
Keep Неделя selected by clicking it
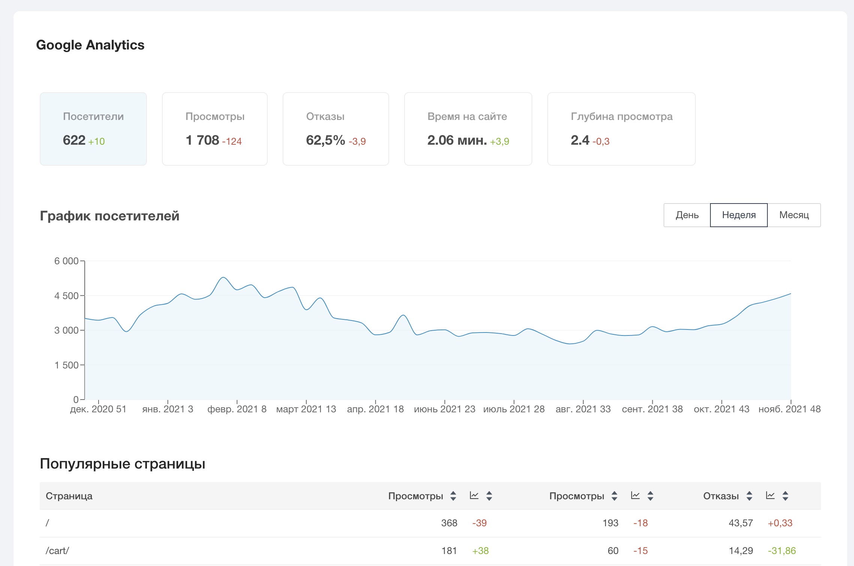click(738, 215)
